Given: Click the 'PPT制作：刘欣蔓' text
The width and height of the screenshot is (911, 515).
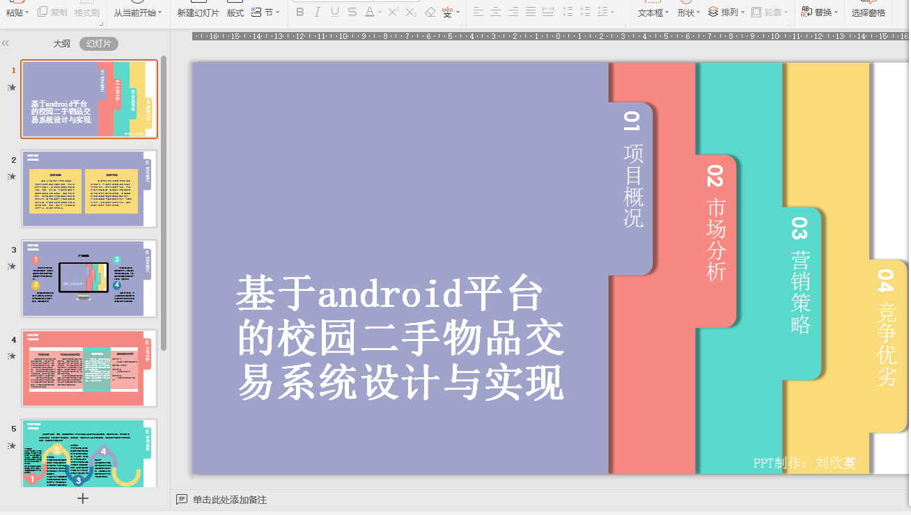Looking at the screenshot, I should [804, 463].
